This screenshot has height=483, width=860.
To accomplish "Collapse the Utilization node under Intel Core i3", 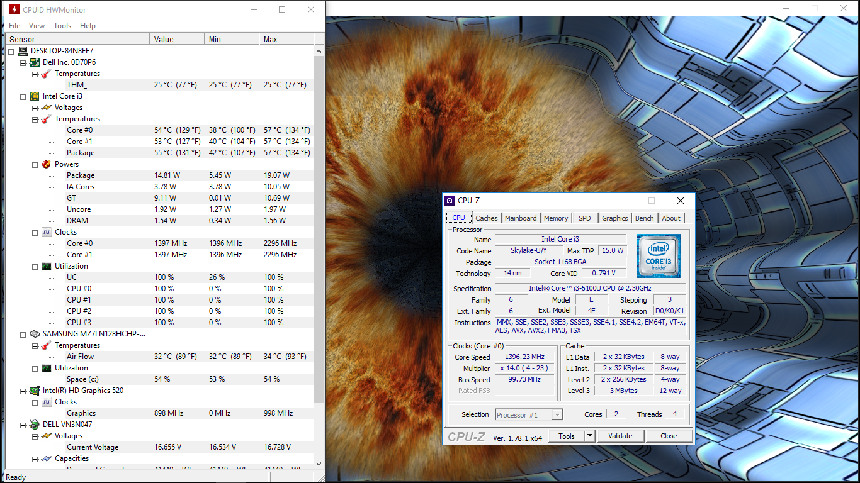I will point(35,266).
